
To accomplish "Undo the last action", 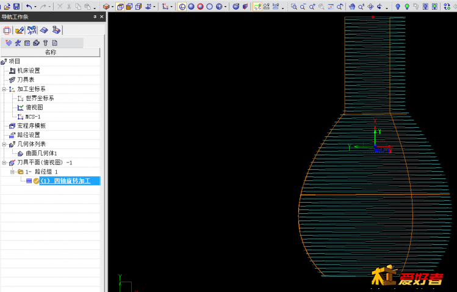I will tap(29, 7).
